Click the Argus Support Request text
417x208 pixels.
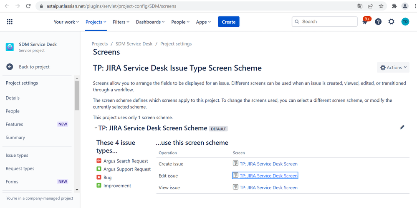click(127, 169)
